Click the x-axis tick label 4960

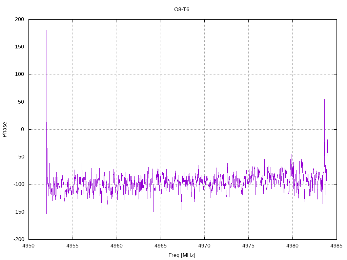[117, 246]
